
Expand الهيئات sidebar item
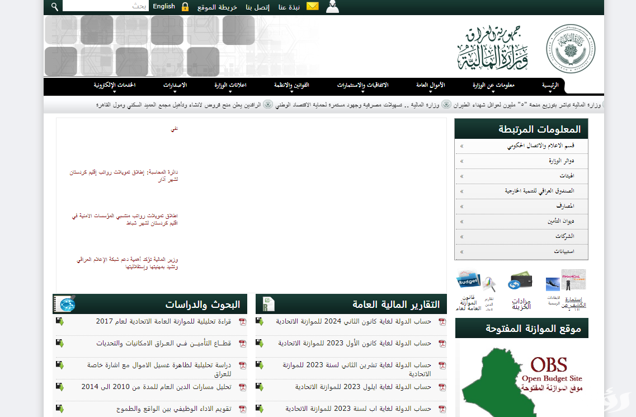pos(521,176)
